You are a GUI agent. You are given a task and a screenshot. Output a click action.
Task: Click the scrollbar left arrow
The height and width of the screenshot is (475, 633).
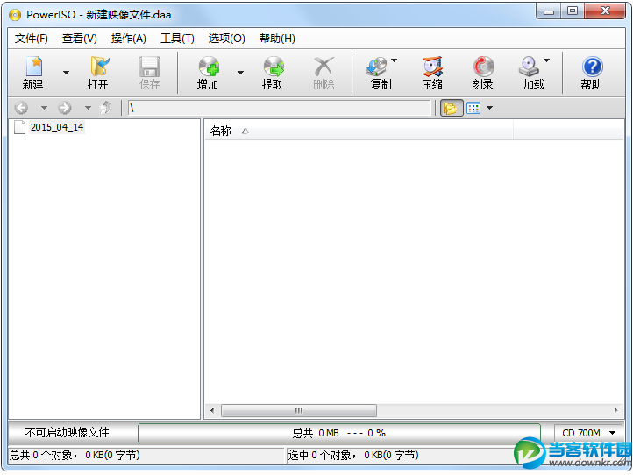point(212,410)
